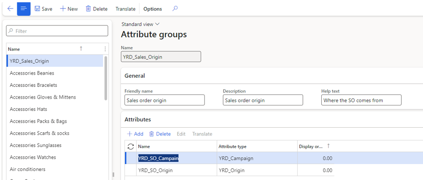Click the list pane vertical scrollbar
This screenshot has height=180, width=423.
(x=106, y=78)
